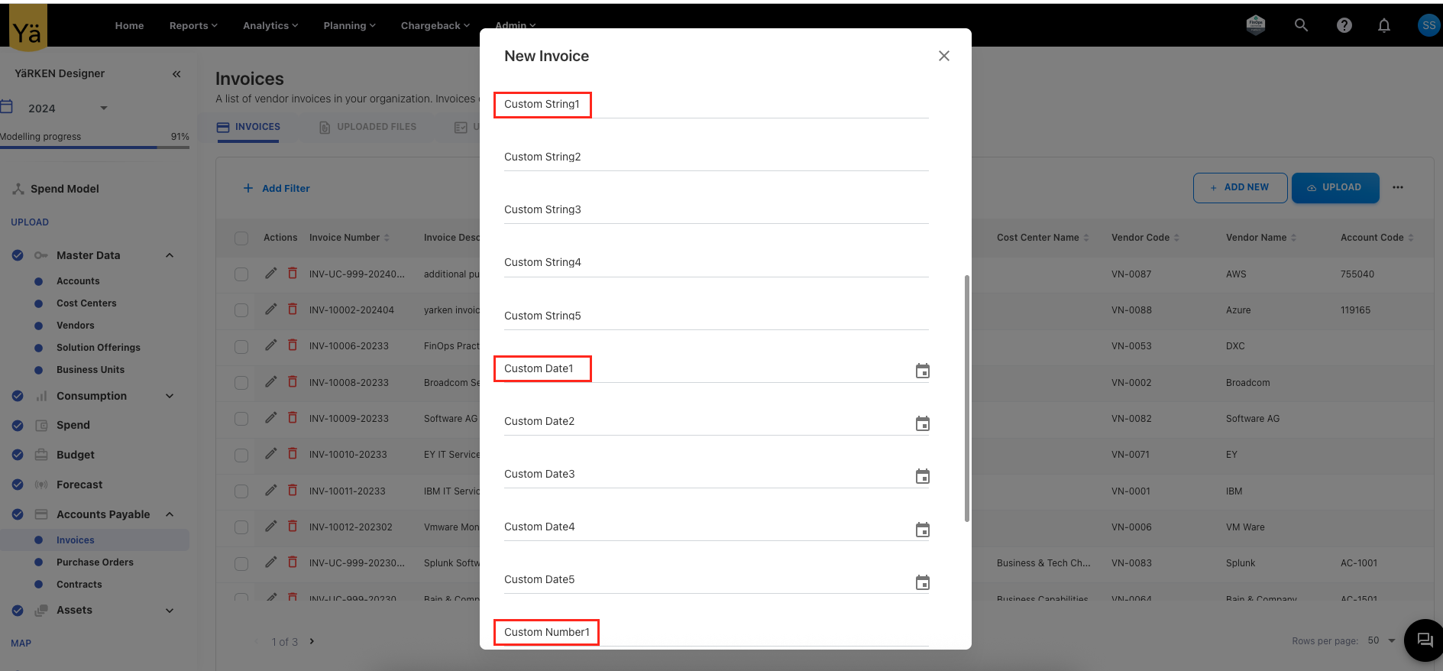Delete invoice INV-10002-202404 via trash icon
The width and height of the screenshot is (1443, 671).
pos(293,309)
